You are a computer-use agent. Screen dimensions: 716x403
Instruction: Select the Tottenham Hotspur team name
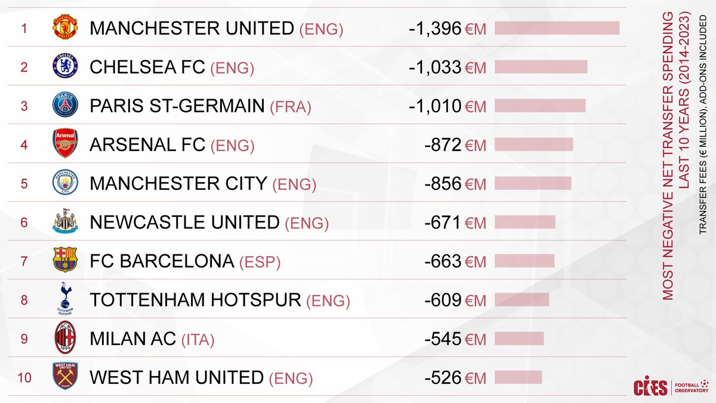click(x=195, y=300)
